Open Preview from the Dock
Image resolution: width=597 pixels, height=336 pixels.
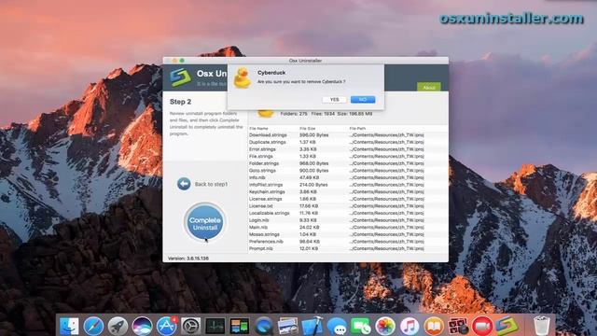pos(288,326)
